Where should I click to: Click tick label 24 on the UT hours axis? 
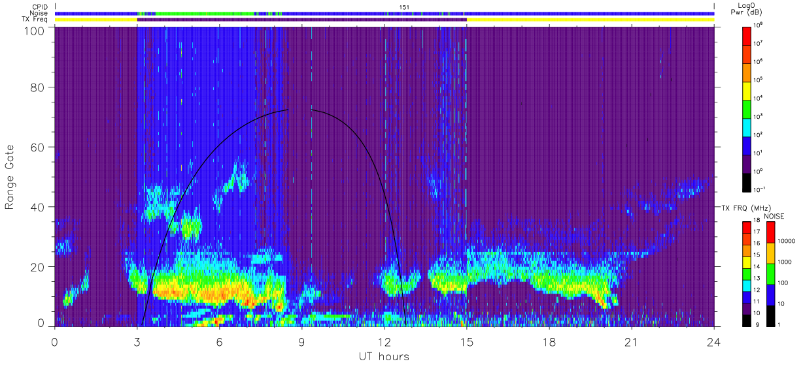tap(713, 342)
